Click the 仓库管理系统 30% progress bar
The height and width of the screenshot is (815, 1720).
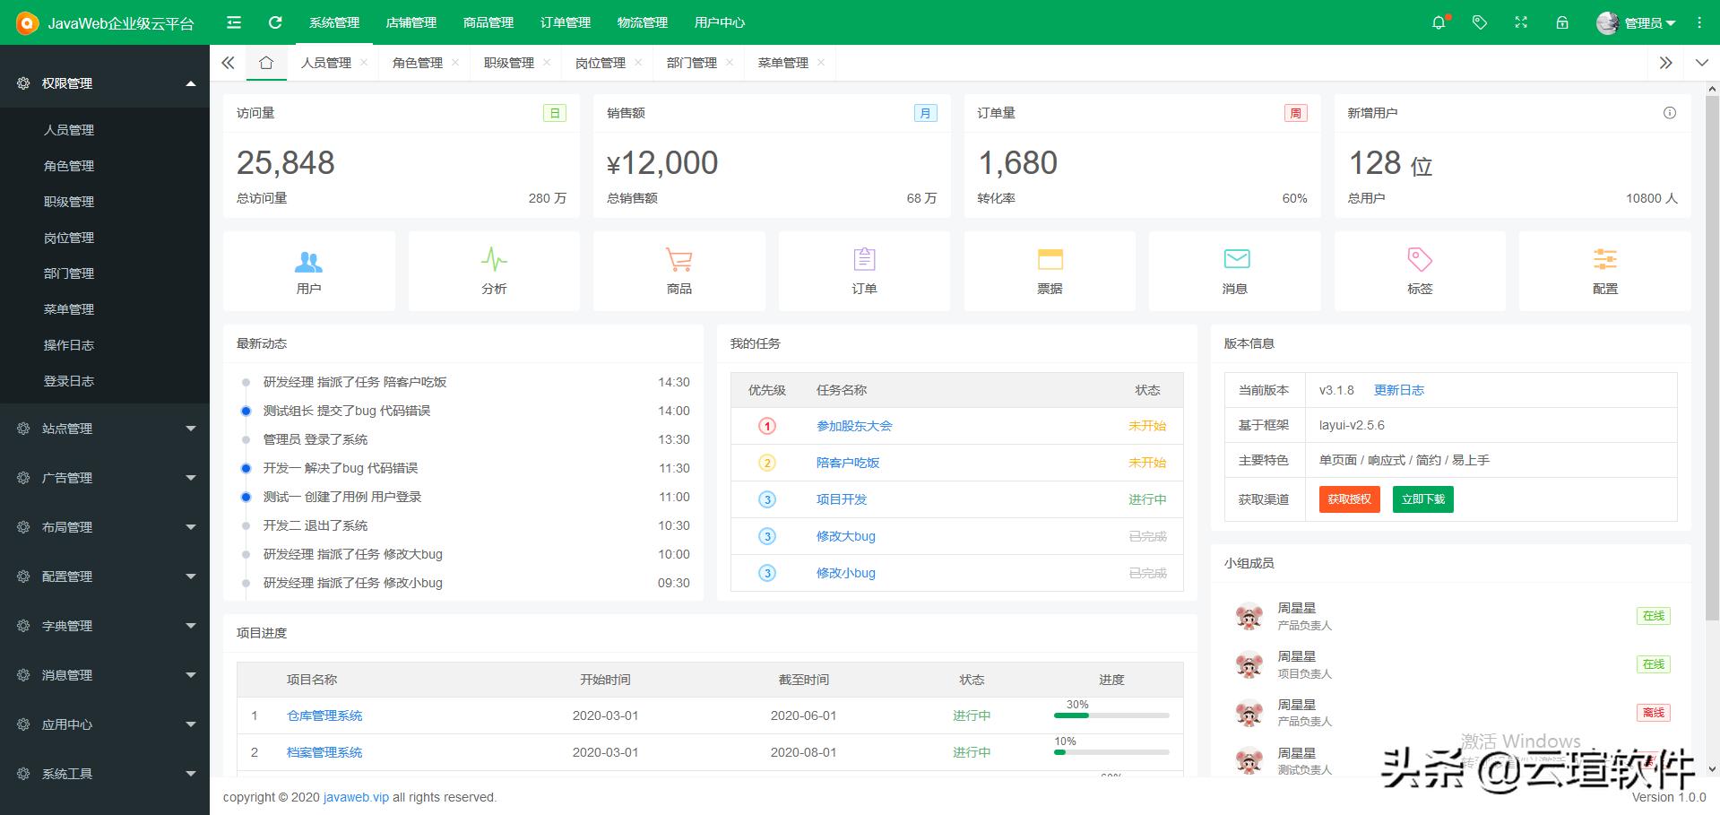tap(1111, 715)
